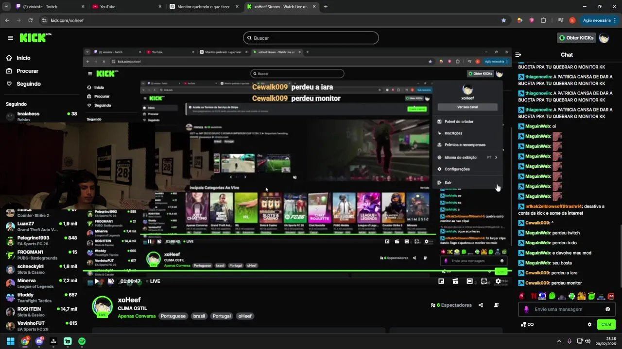Screen dimensions: 622x349
Task: Switch to Monitor quebrado o que fazer tab
Action: point(204,7)
